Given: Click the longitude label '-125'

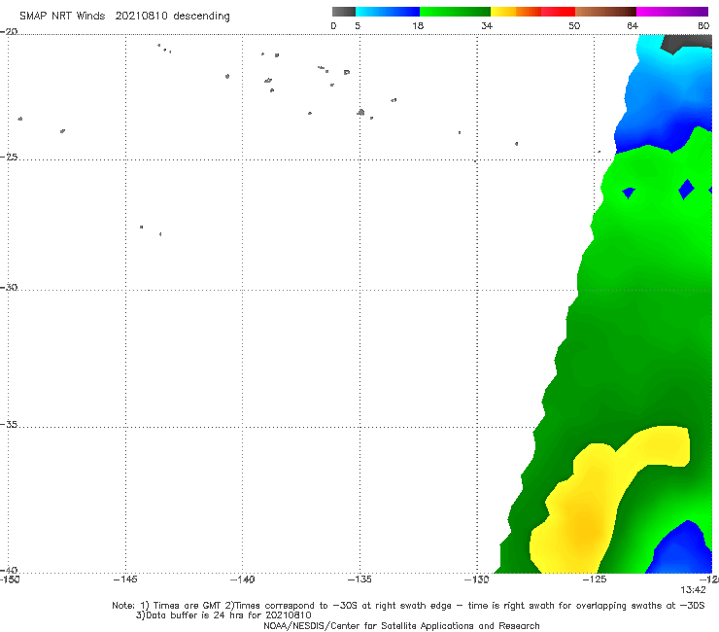Looking at the screenshot, I should [595, 579].
